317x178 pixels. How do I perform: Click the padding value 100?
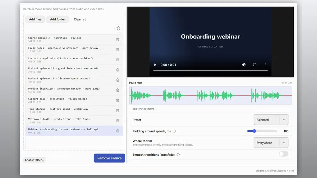pyautogui.click(x=286, y=131)
